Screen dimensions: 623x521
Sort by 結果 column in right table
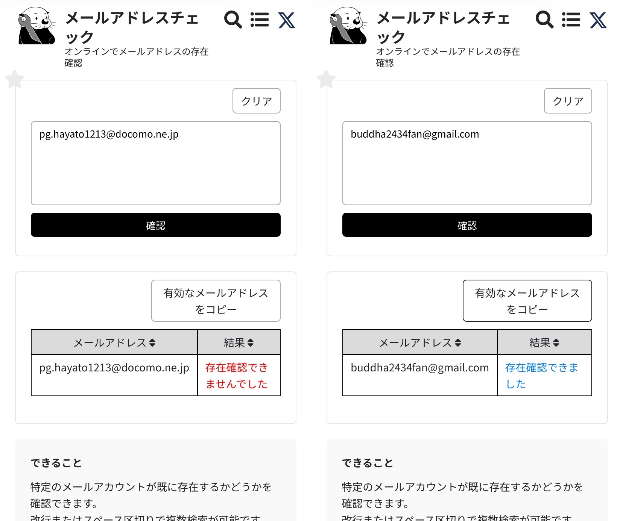point(544,342)
